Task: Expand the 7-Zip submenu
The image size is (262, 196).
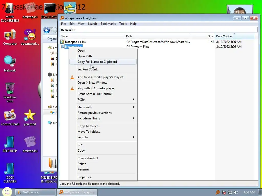Action: [x=106, y=100]
